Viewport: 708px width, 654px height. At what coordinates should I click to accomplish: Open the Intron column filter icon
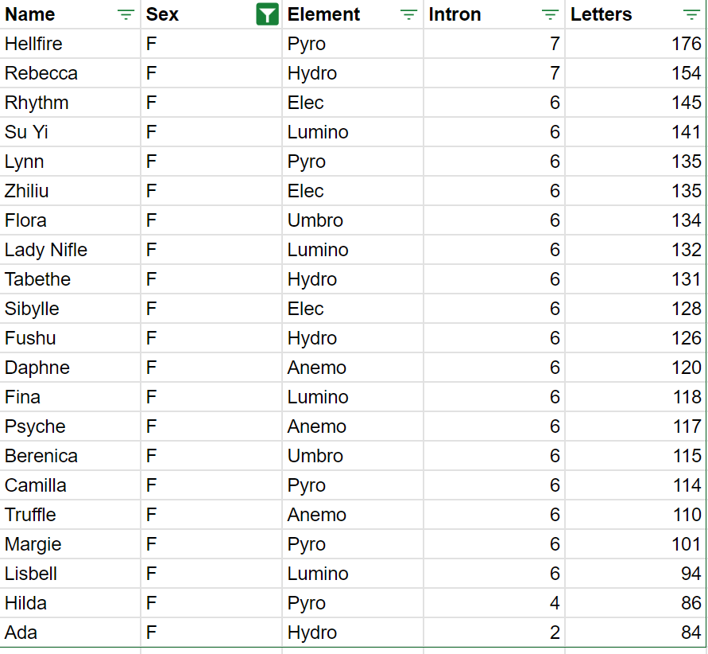[550, 14]
